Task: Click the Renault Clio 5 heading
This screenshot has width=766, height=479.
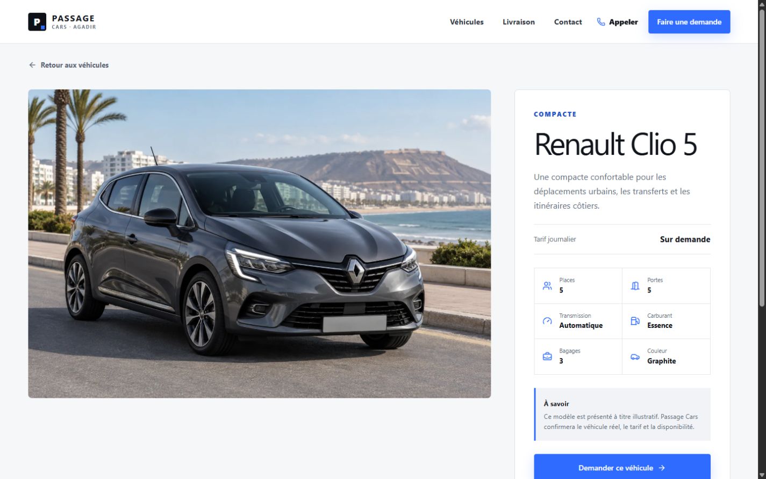Action: [615, 144]
